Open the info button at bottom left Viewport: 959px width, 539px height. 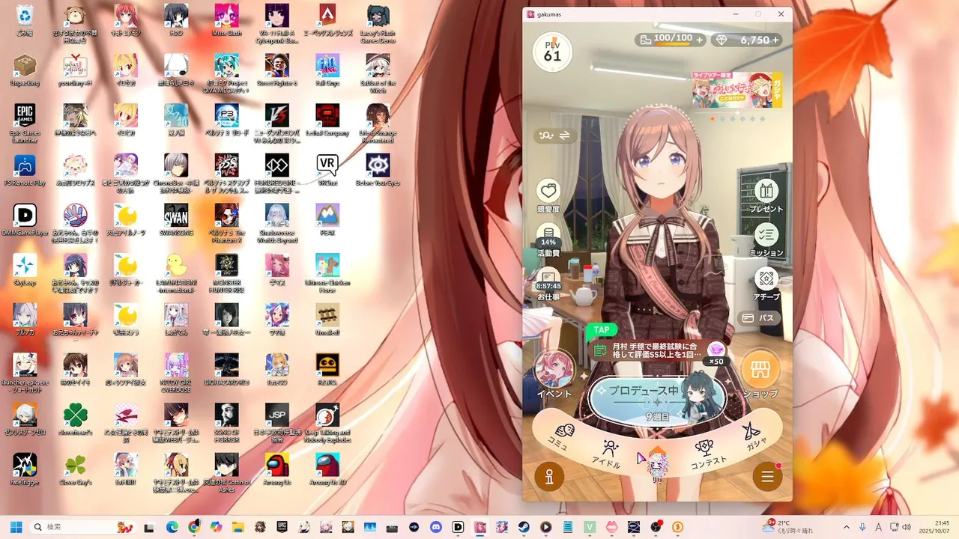point(549,476)
